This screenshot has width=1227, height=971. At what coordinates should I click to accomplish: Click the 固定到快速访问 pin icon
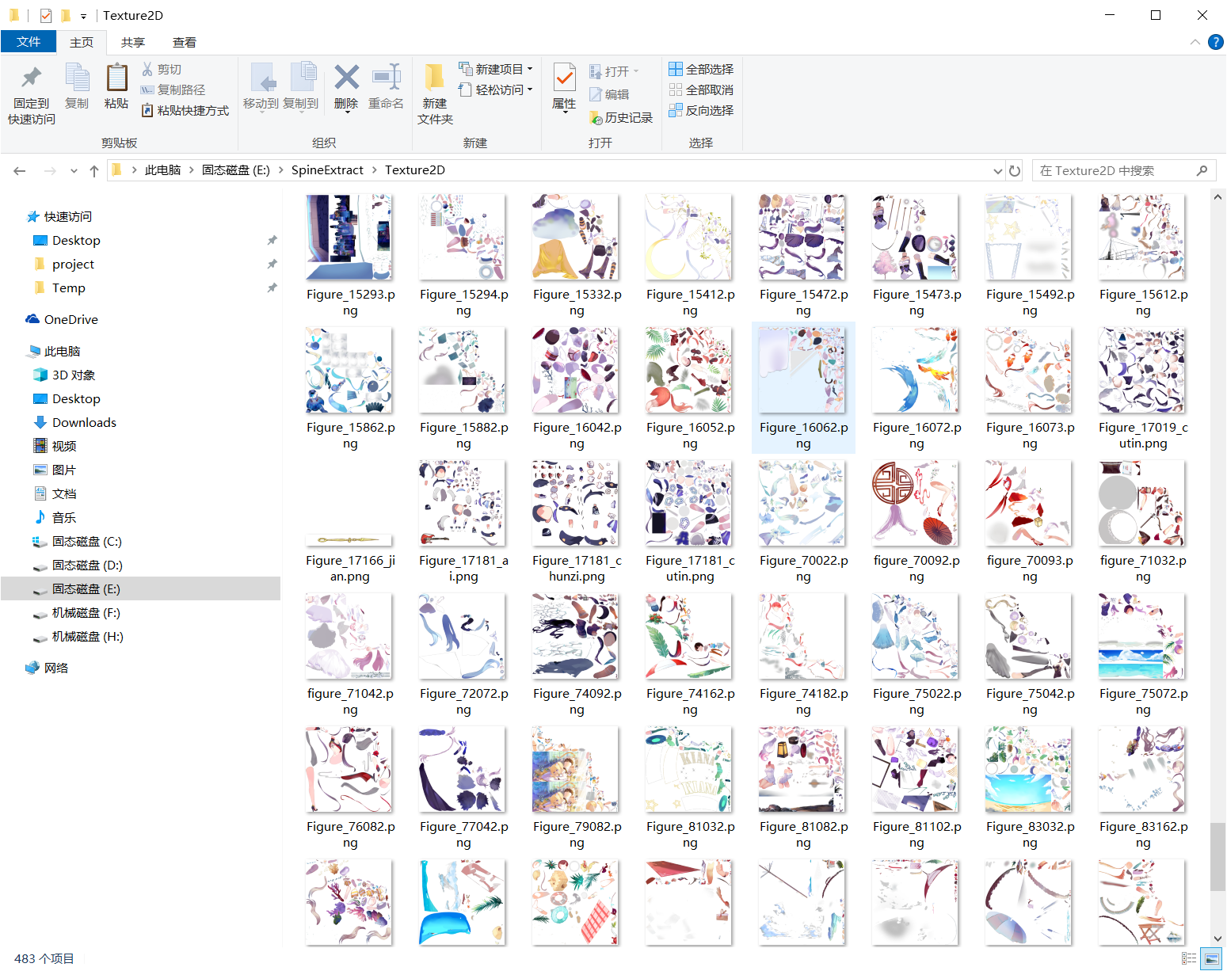[32, 78]
